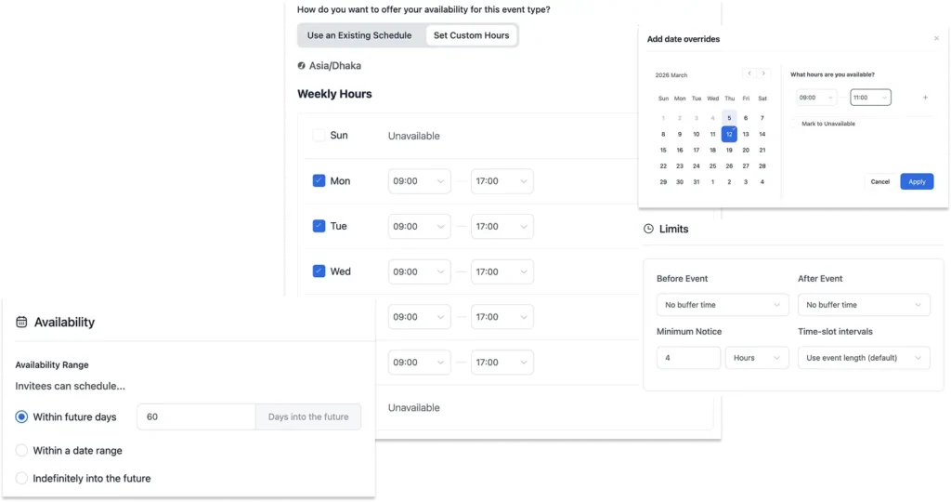Pick March 13 on the calendar
The image size is (951, 502).
(x=746, y=134)
